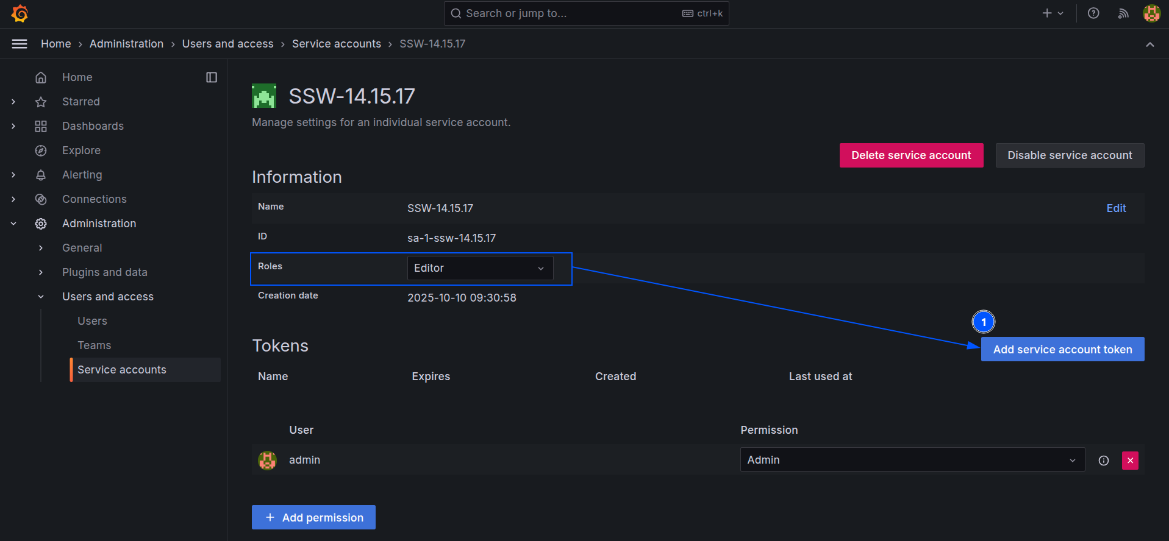Collapse top bar with chevron
1169x541 pixels.
tap(1150, 44)
